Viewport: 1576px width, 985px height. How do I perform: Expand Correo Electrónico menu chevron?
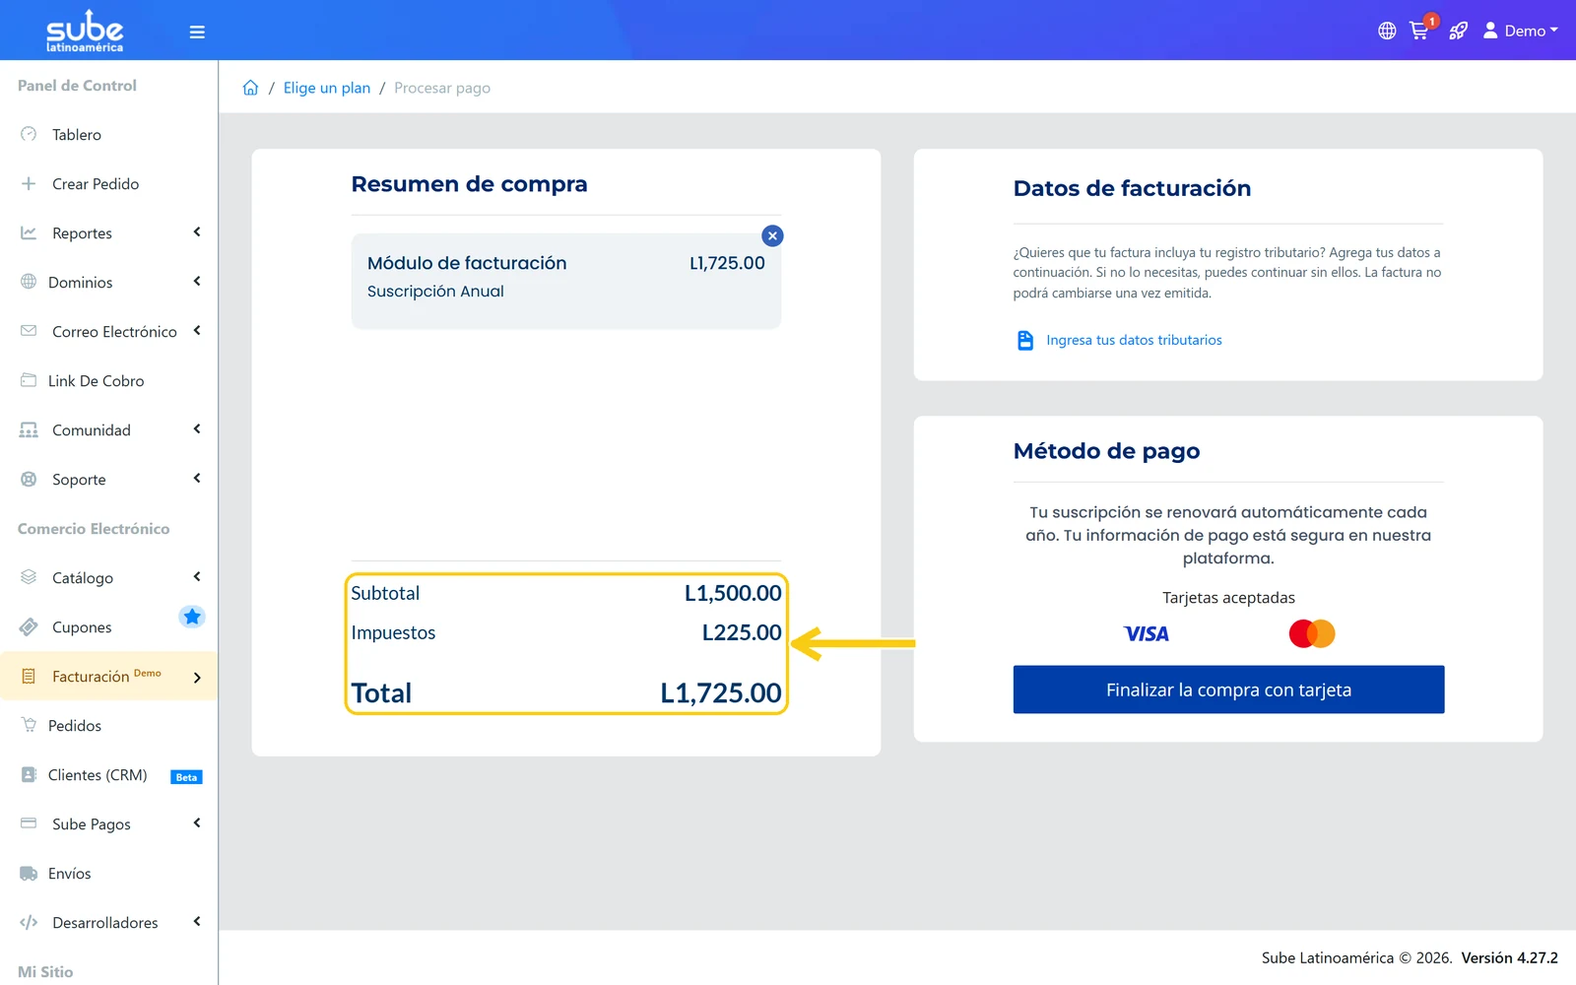pos(197,331)
